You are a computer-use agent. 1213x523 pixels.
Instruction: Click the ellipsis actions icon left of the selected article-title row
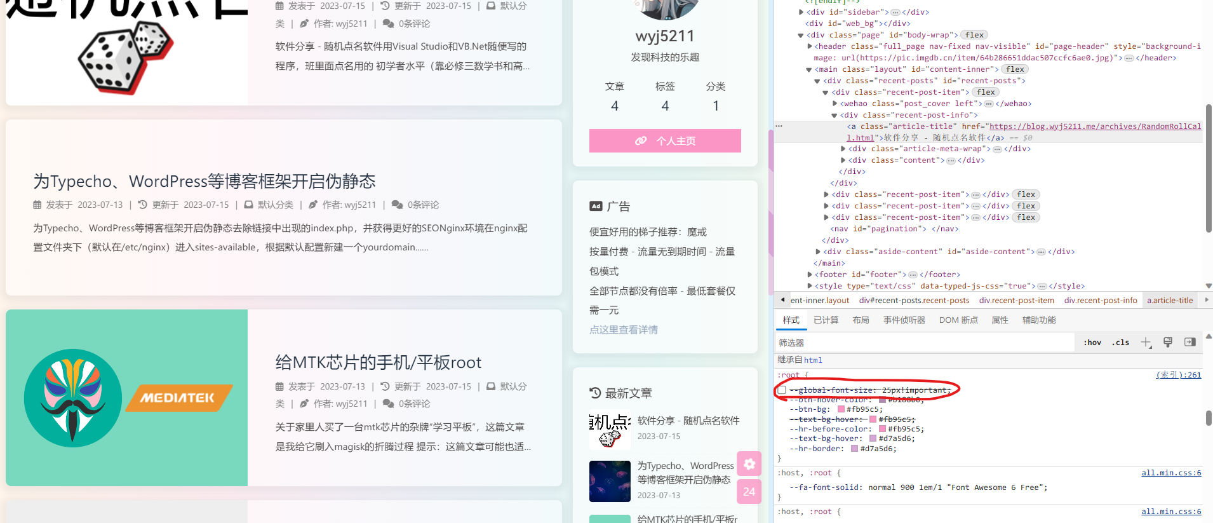779,126
